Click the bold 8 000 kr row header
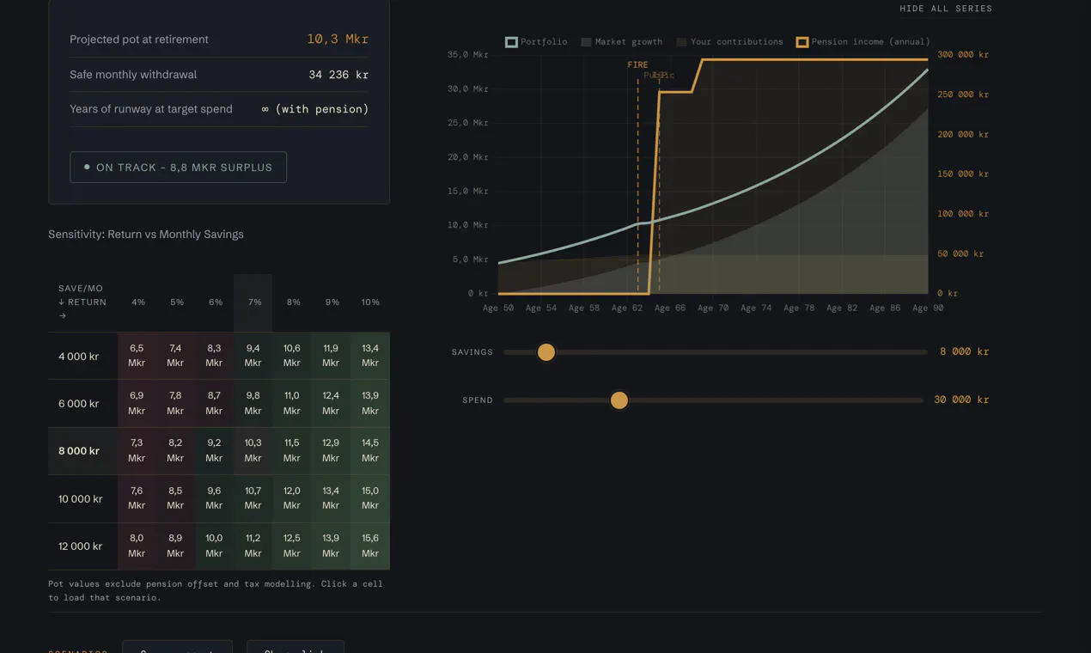 pos(82,451)
